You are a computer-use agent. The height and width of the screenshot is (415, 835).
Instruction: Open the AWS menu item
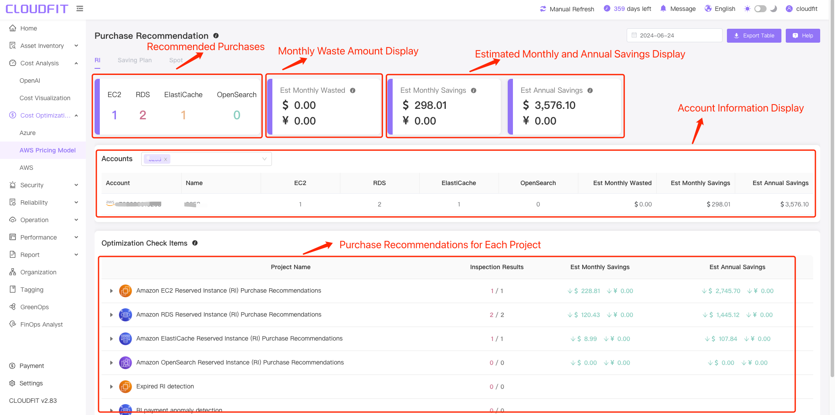(x=26, y=168)
